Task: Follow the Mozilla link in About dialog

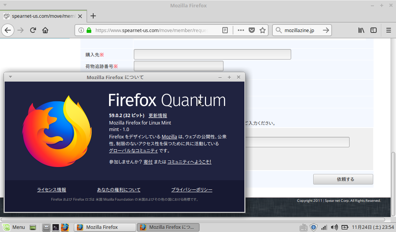Action: (169, 136)
